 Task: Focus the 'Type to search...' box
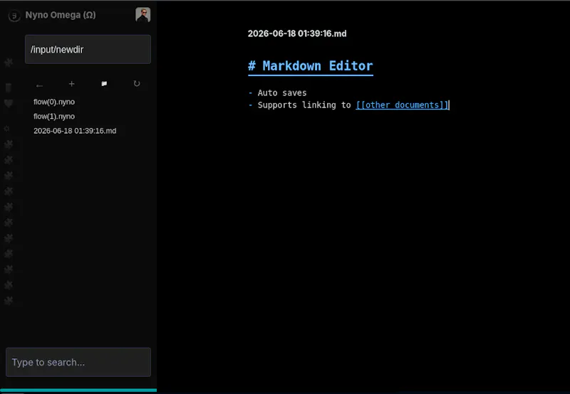(78, 362)
